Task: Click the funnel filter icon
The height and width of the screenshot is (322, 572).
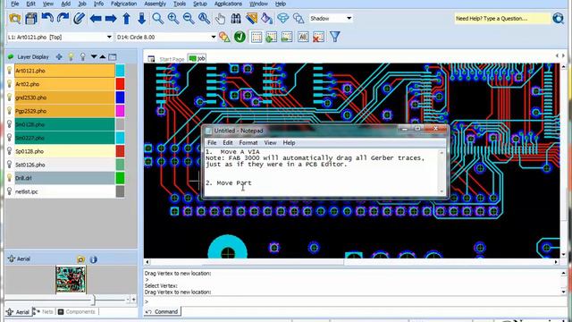Action: tap(335, 37)
